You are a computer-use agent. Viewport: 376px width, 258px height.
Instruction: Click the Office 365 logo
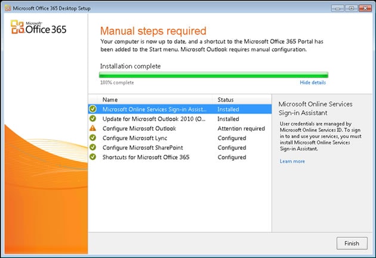point(38,27)
